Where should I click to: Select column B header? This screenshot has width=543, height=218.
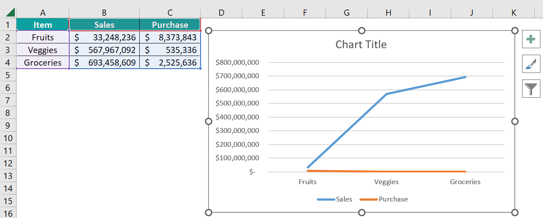[x=104, y=13]
